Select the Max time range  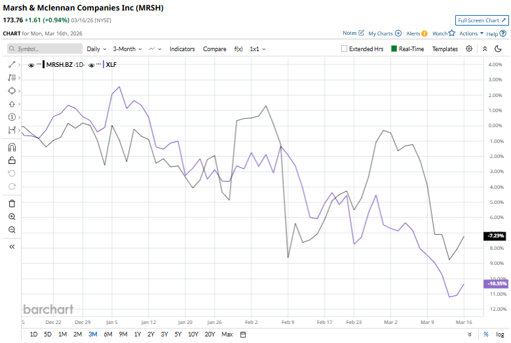(227, 334)
